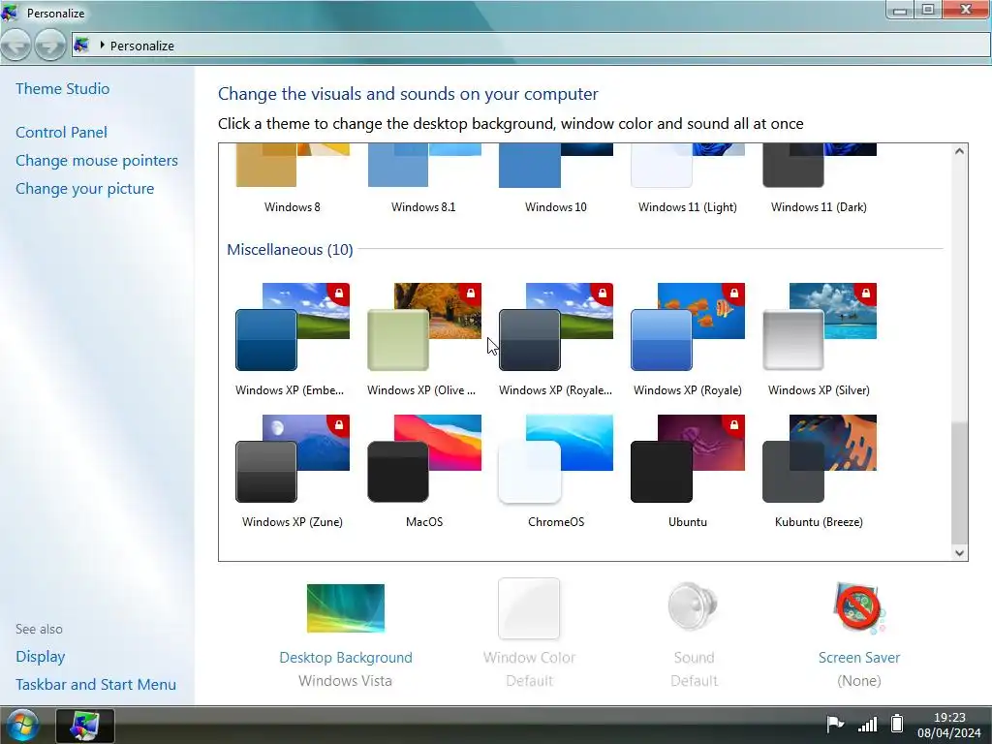
Task: Choose the Windows XP (Silver) theme icon
Action: click(x=820, y=326)
